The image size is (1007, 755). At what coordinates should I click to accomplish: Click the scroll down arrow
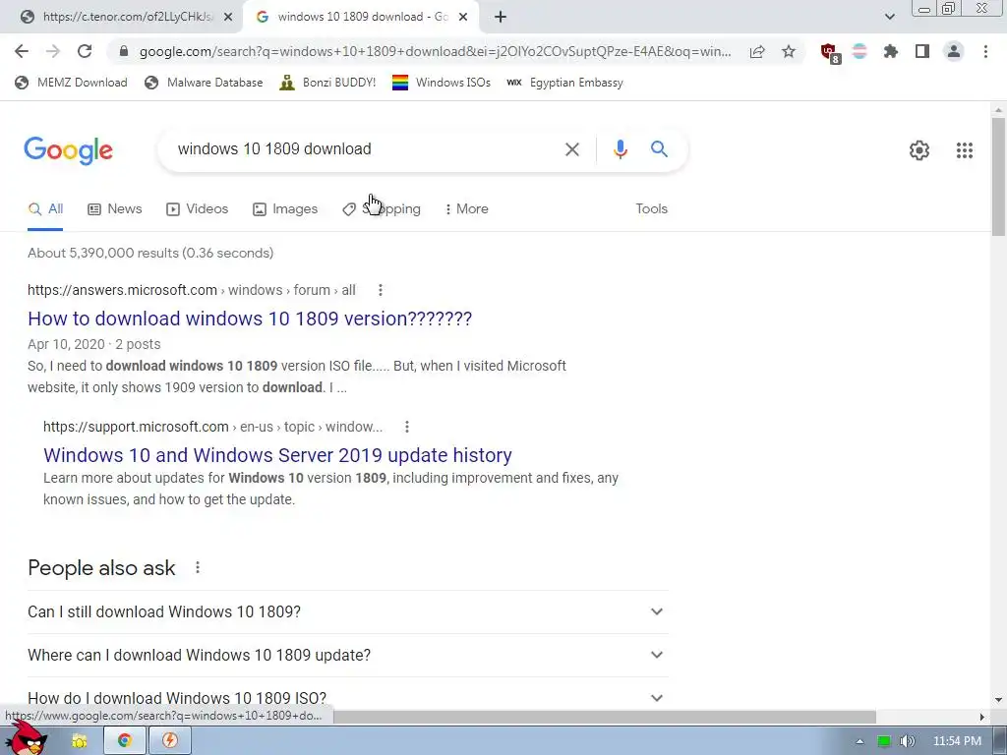[998, 700]
